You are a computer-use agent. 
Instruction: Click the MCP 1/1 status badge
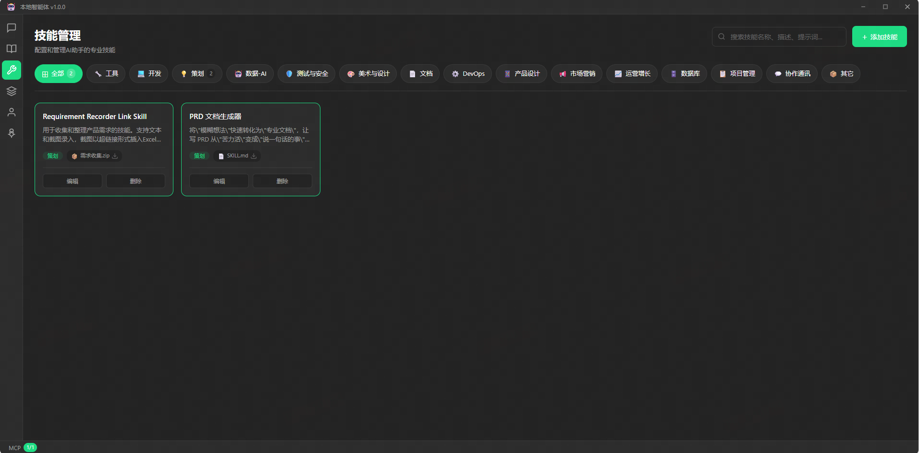click(30, 448)
